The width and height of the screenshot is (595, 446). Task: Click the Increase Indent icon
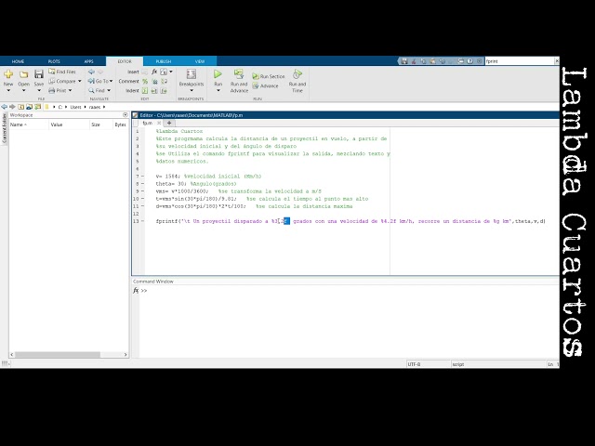[154, 91]
